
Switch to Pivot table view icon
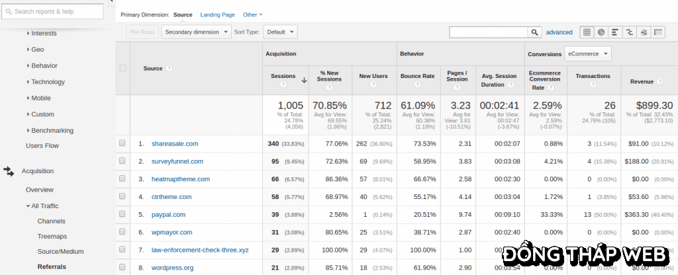[x=657, y=32]
